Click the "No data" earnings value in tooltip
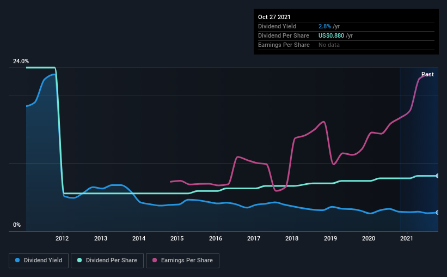The height and width of the screenshot is (277, 447). click(329, 45)
